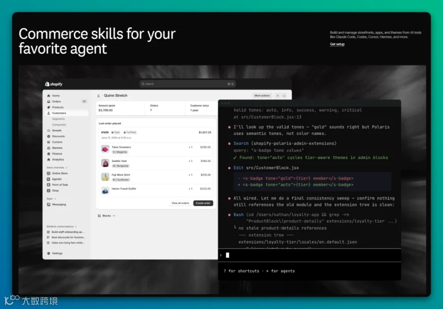
Task: Click the Heron Travel Duffel thumbnail
Action: [105, 190]
